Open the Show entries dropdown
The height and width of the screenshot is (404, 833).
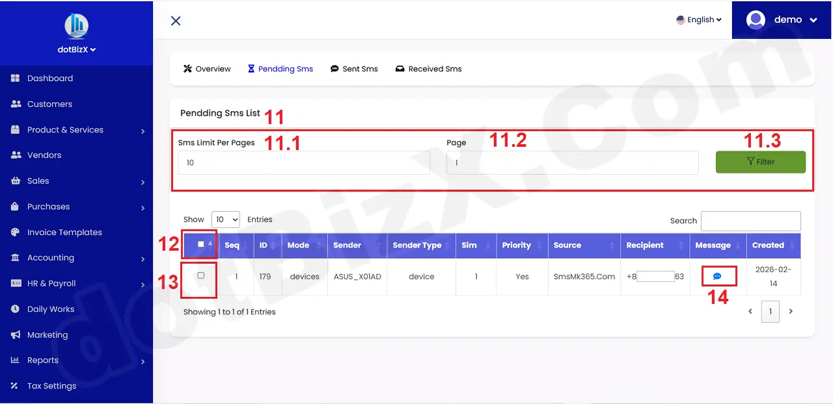225,219
